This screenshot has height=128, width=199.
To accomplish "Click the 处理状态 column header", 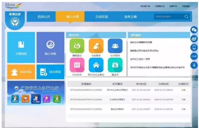I will tap(183, 84).
